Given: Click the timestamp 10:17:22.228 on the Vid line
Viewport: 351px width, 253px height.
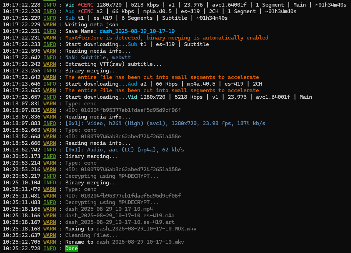Looking at the screenshot, I should pyautogui.click(x=22, y=5).
